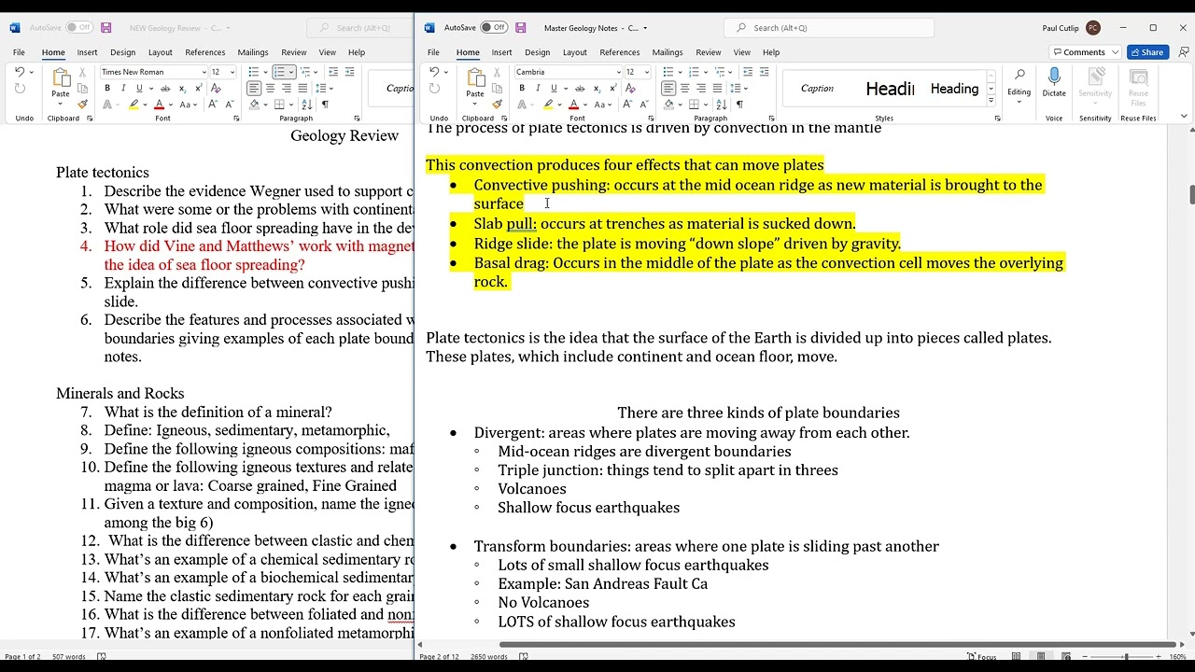Open Insert tab in Master Geology Notes
Viewport: 1195px width, 672px height.
501,52
